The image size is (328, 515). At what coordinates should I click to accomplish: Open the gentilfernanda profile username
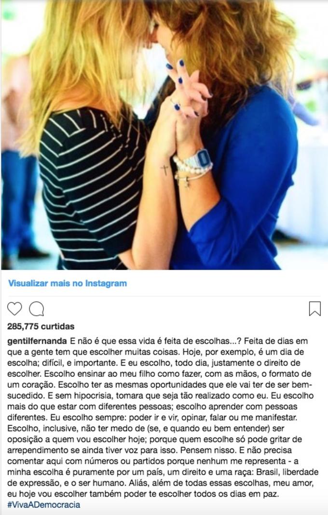(37, 341)
